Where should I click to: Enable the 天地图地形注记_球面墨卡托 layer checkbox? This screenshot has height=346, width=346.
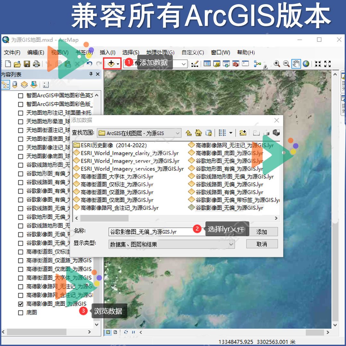click(x=21, y=113)
